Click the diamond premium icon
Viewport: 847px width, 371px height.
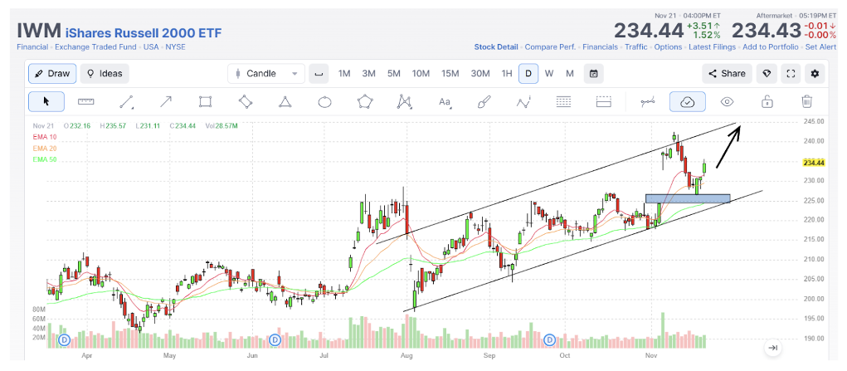[x=767, y=74]
